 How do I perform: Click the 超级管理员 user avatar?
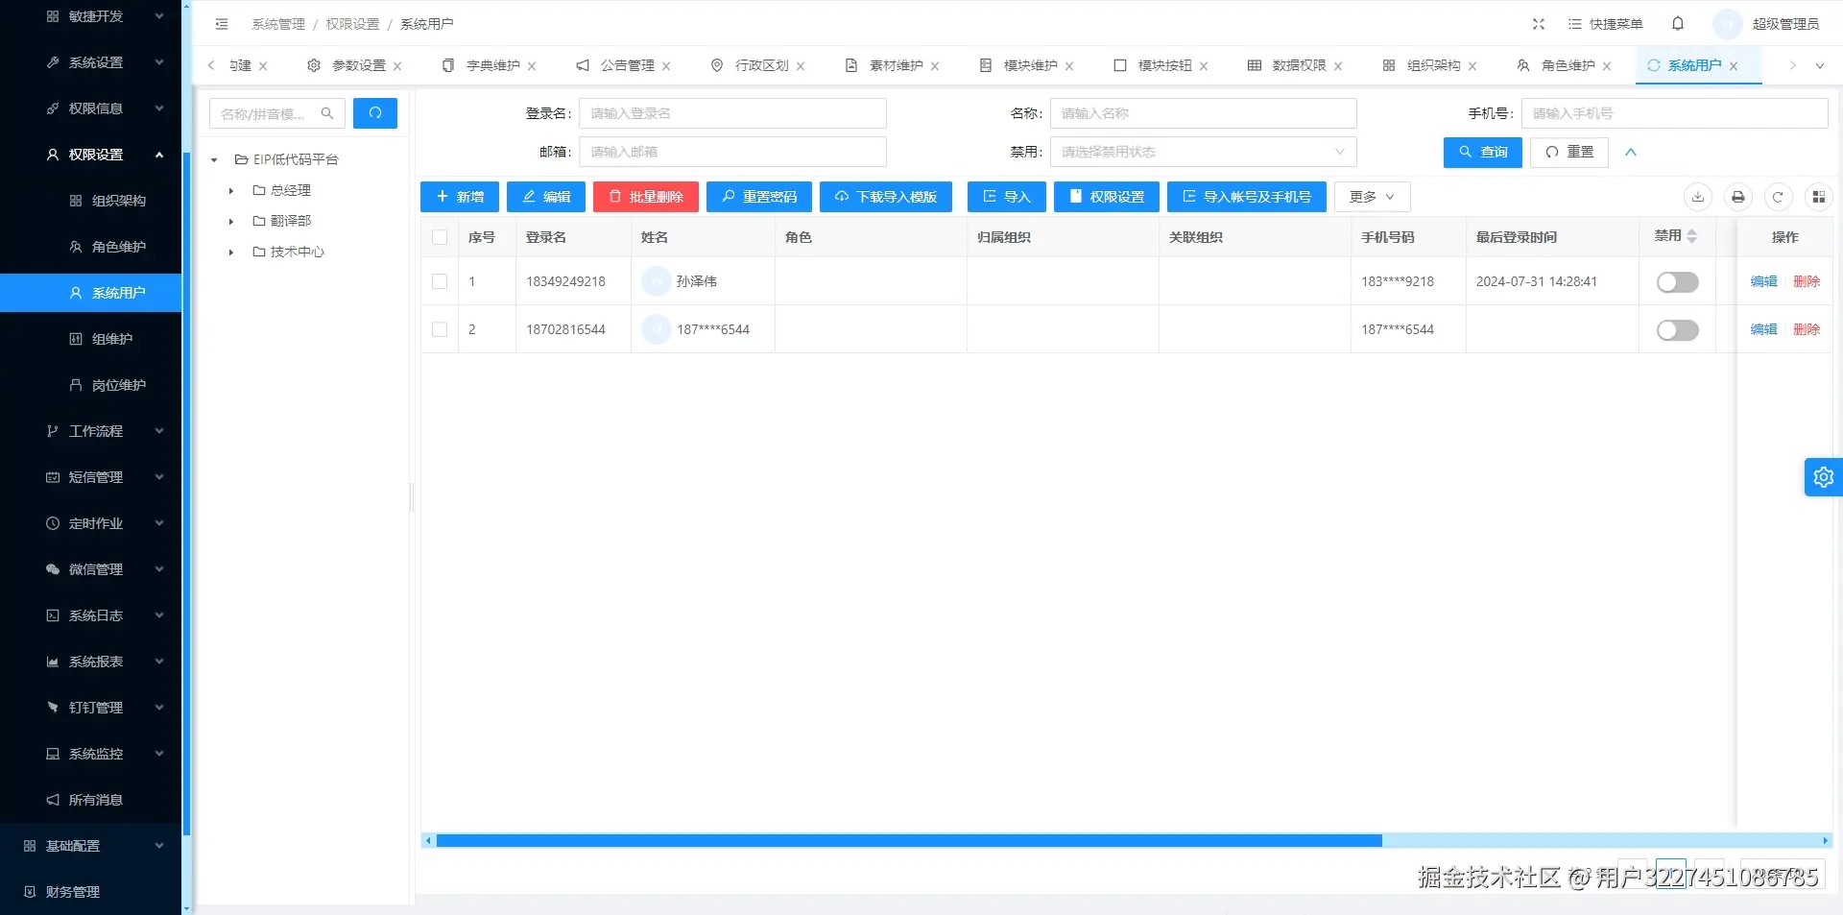point(1728,24)
